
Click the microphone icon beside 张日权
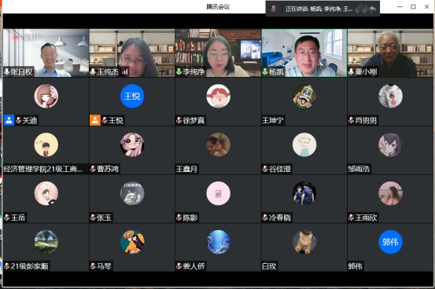coord(7,72)
